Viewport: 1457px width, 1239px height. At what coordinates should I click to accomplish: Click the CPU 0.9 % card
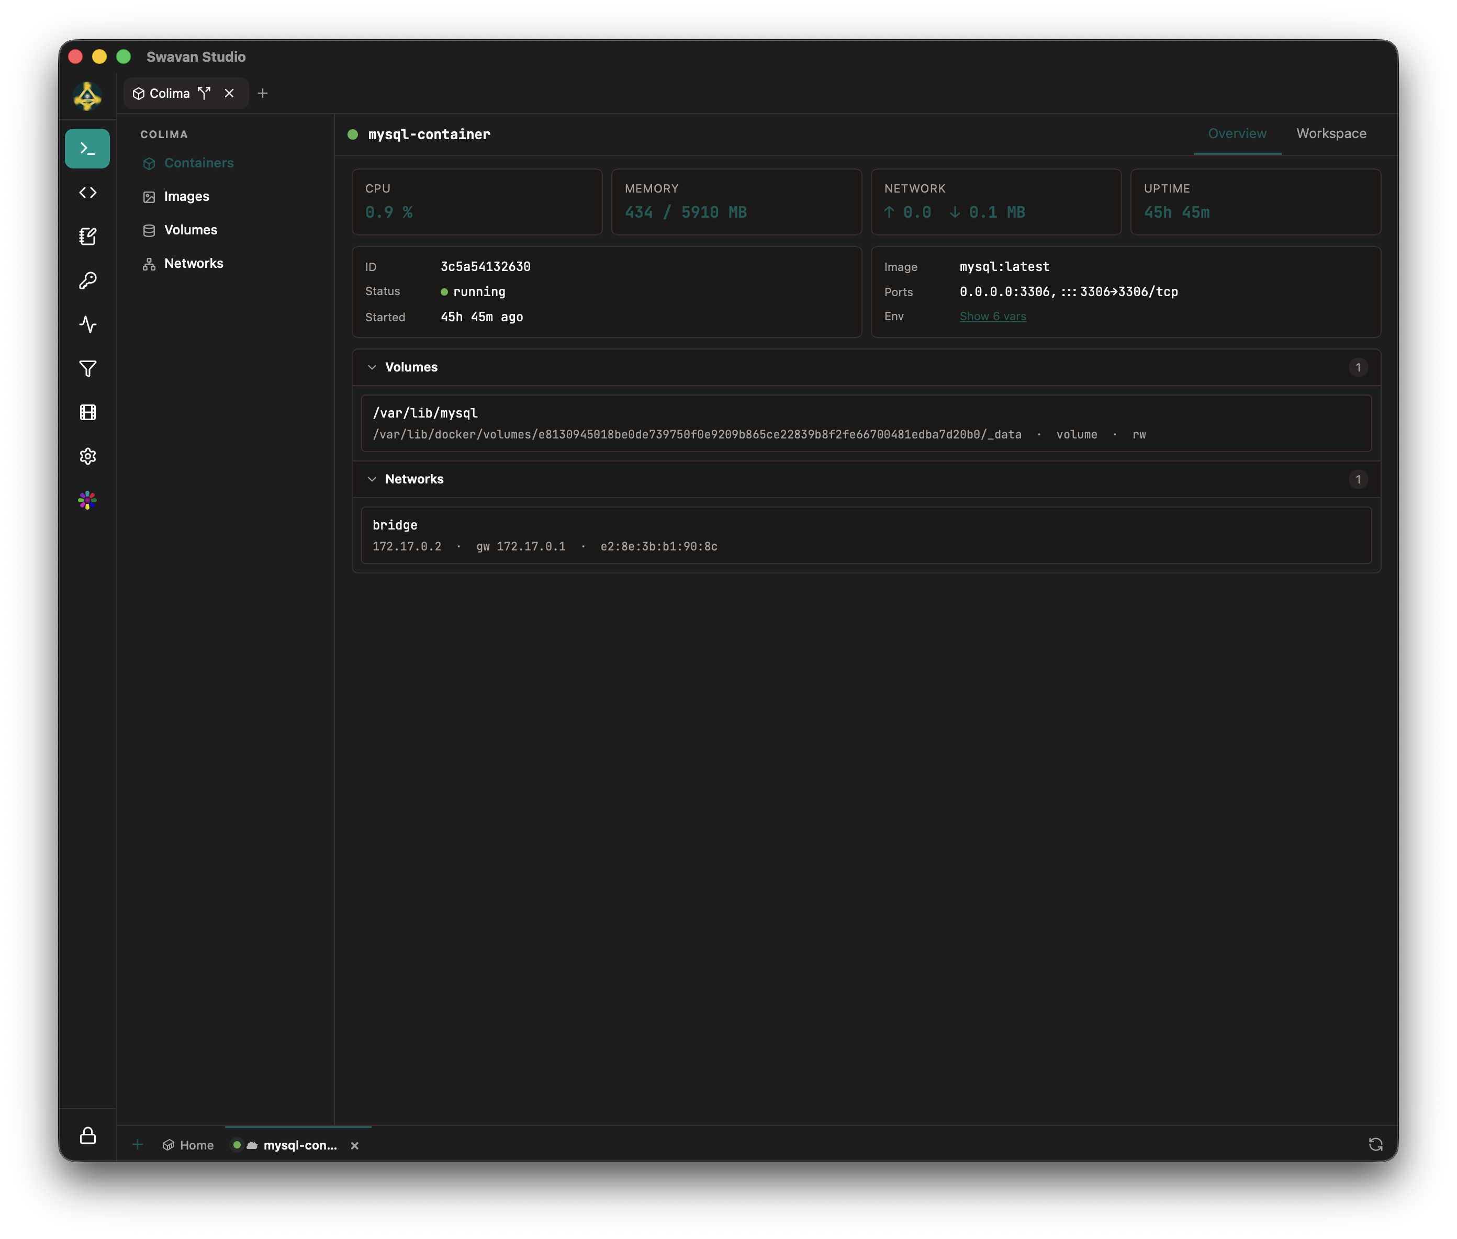476,201
